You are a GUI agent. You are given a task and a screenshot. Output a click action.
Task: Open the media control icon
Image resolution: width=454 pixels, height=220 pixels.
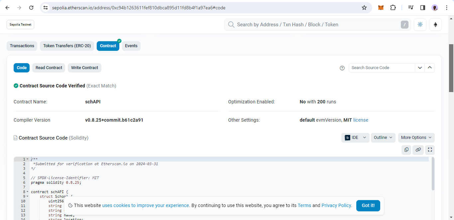[411, 8]
